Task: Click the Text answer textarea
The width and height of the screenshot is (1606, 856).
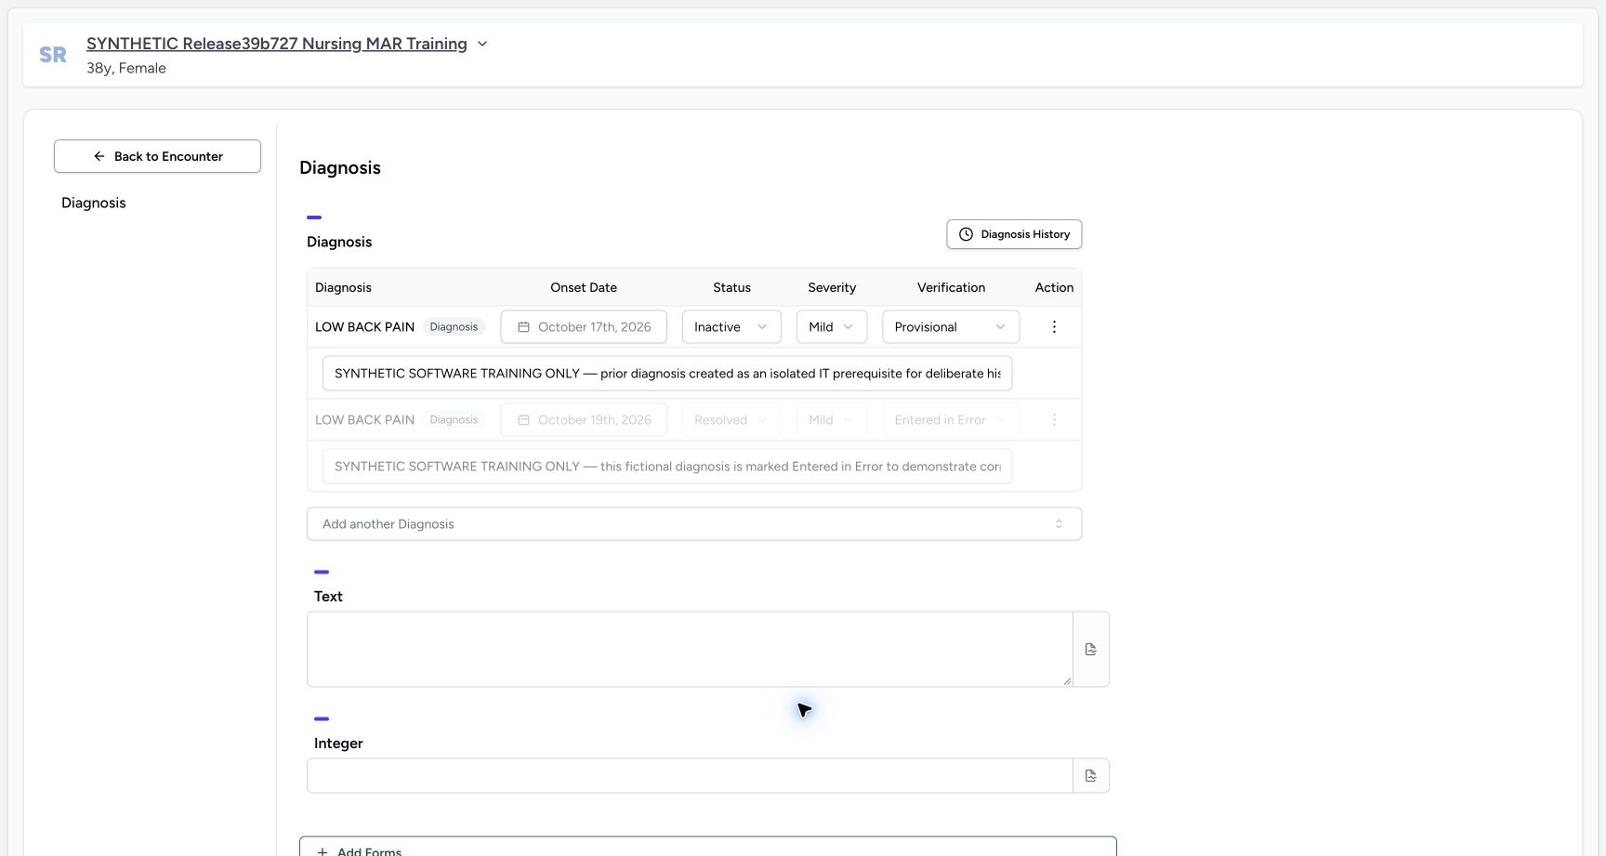Action: pos(690,650)
